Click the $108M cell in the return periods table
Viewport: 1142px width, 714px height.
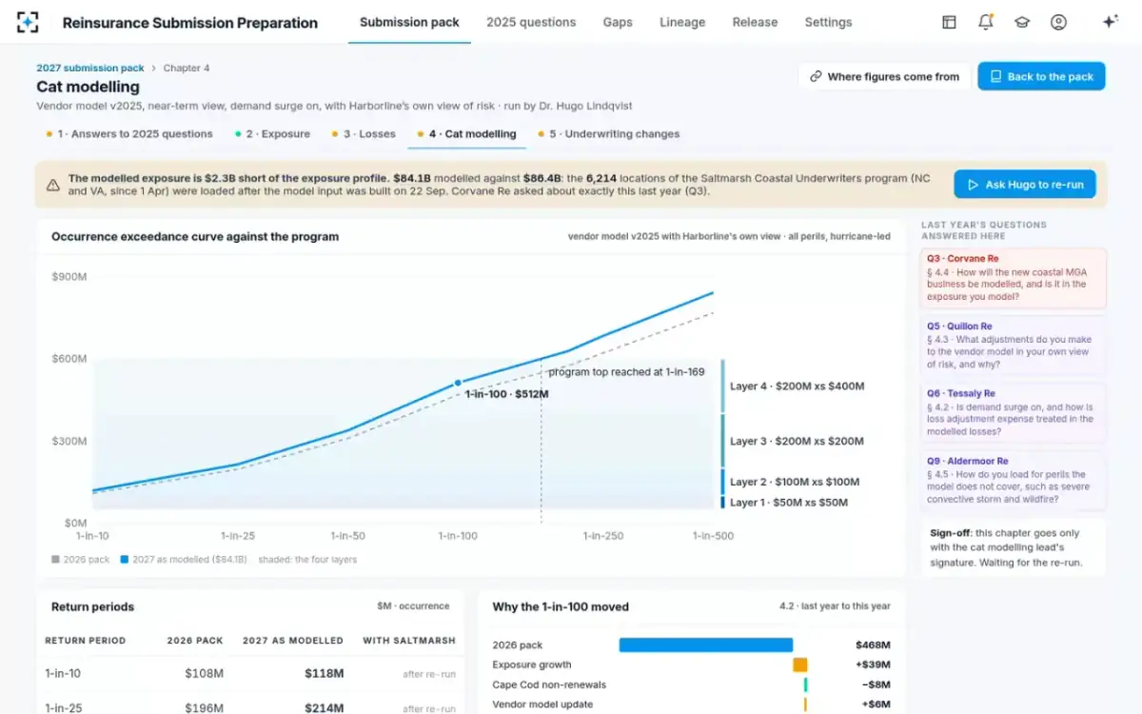coord(205,674)
